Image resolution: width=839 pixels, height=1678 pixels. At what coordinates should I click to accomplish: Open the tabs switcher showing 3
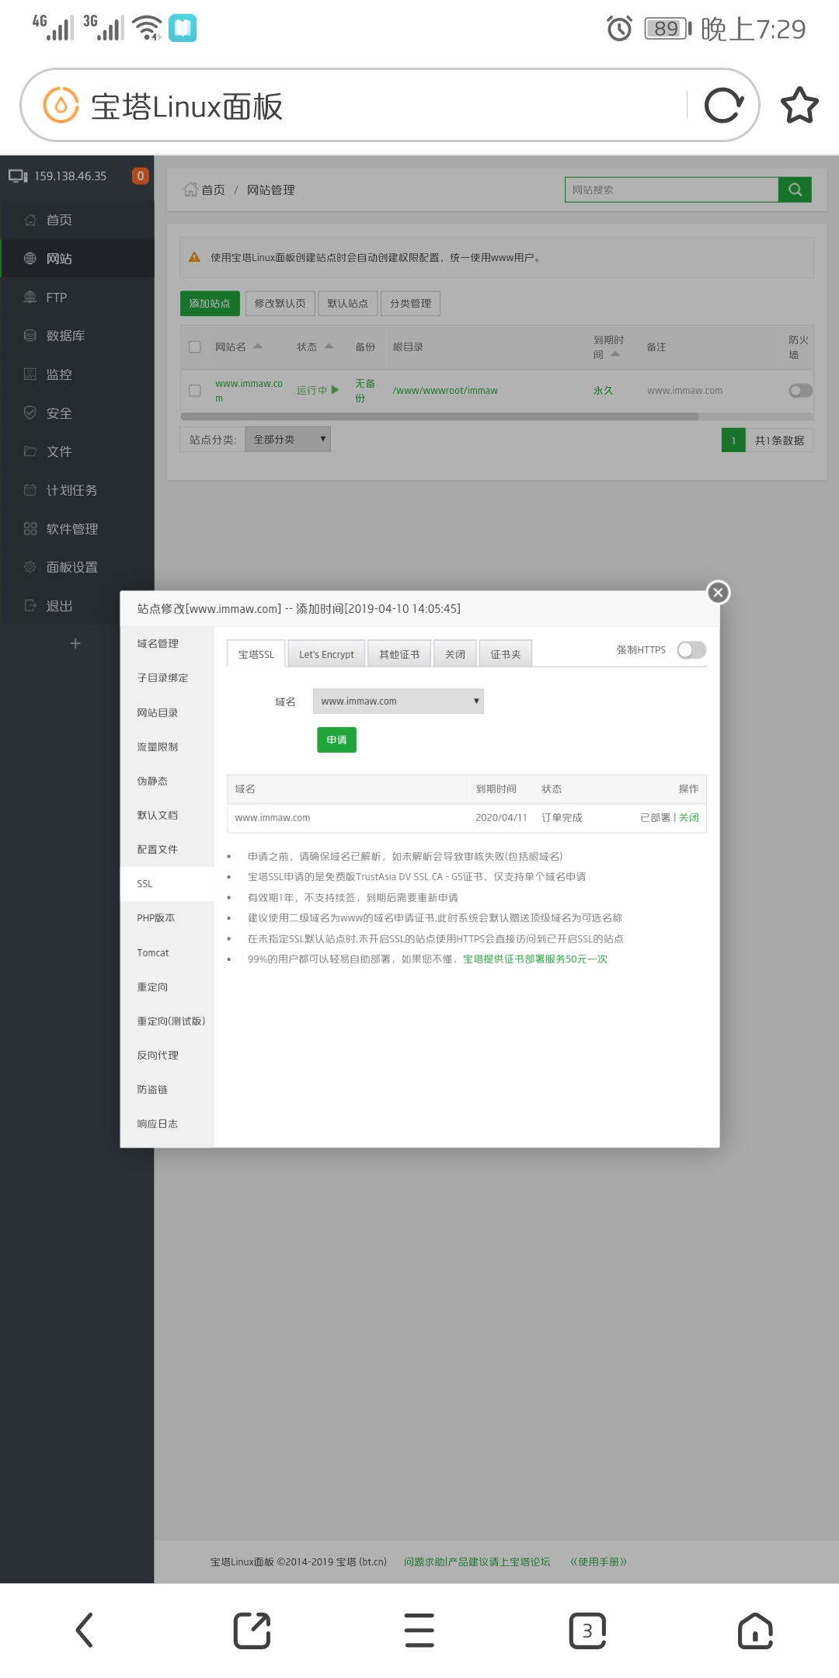click(x=587, y=1630)
